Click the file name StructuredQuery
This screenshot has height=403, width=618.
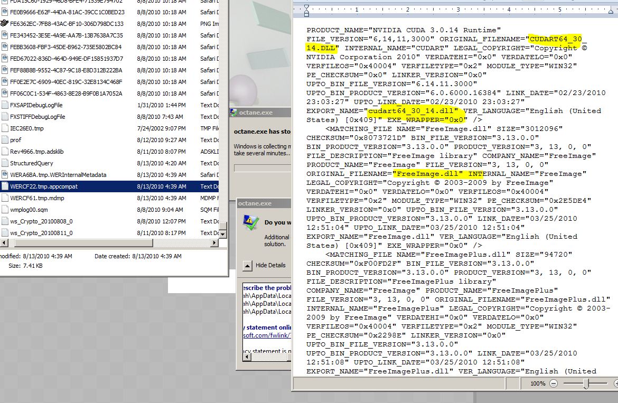(x=32, y=163)
